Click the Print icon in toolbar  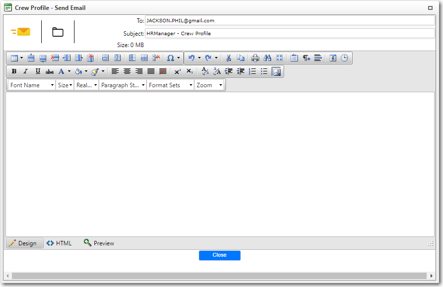255,58
